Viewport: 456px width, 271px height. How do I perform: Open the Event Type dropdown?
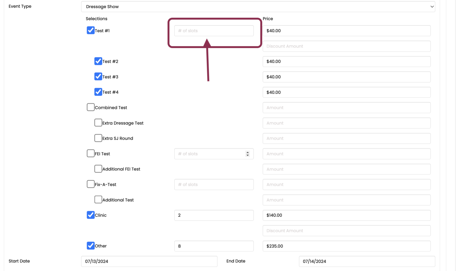point(258,7)
